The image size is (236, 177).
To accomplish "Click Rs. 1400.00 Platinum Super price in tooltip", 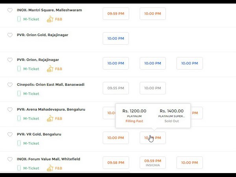I will [x=171, y=111].
